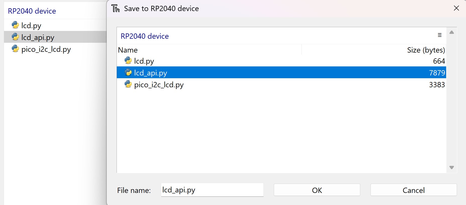Cancel the save dialog

point(413,190)
